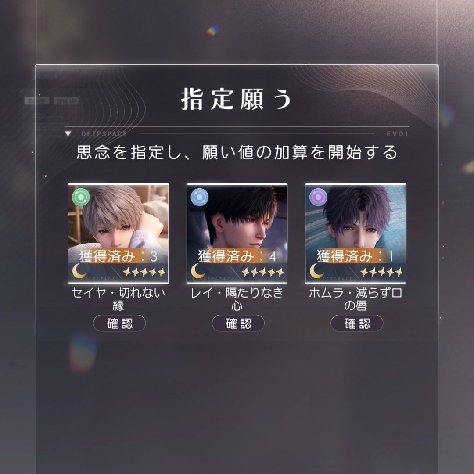Click the blue attribute icon on Rei's card
This screenshot has width=474, height=474.
200,197
